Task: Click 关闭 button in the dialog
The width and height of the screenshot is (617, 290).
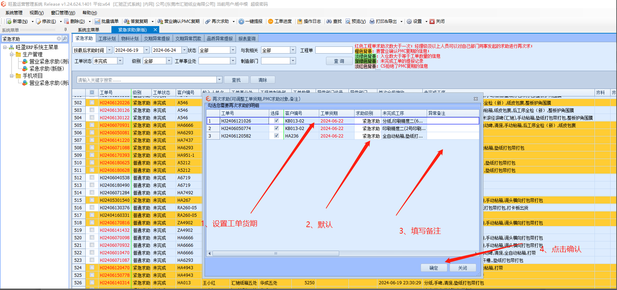Action: click(x=462, y=268)
